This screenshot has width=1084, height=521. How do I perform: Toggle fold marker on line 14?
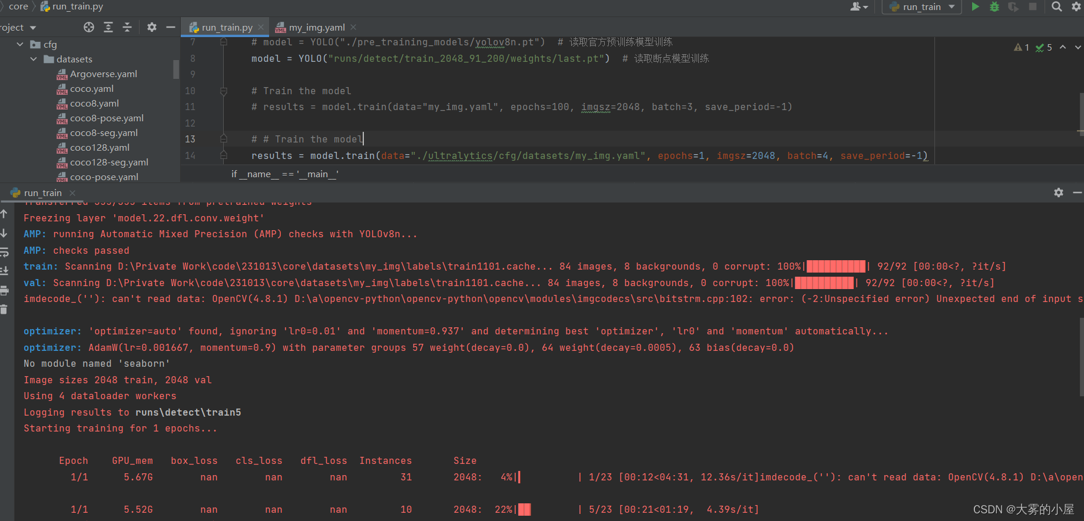(224, 155)
